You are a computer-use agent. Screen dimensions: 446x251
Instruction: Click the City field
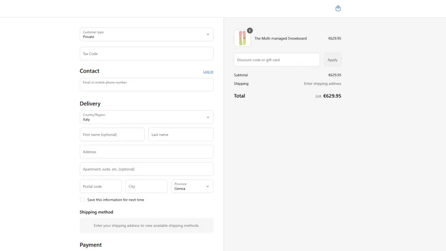(x=147, y=186)
